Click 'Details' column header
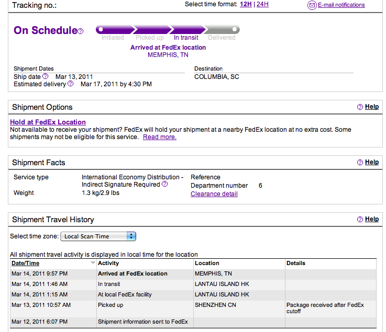 [296, 263]
